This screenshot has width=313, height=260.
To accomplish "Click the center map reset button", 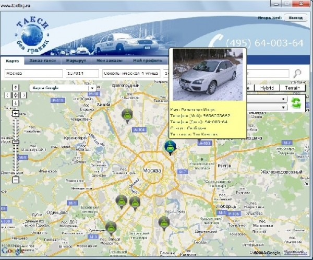I will click(16, 95).
